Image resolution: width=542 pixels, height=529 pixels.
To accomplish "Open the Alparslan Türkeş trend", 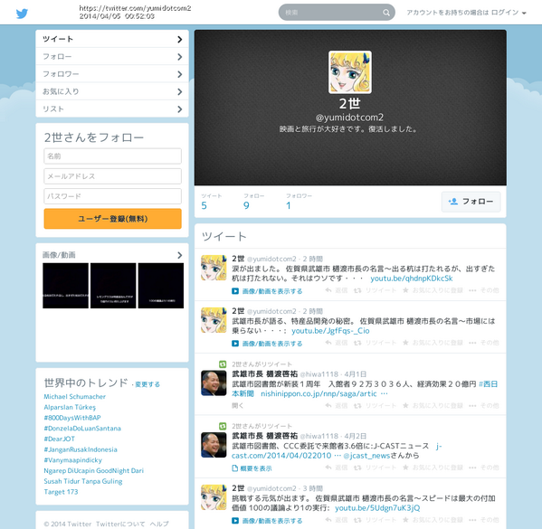I will 70,407.
